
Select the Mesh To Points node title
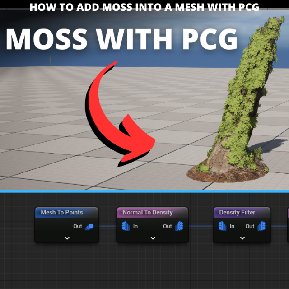point(62,212)
